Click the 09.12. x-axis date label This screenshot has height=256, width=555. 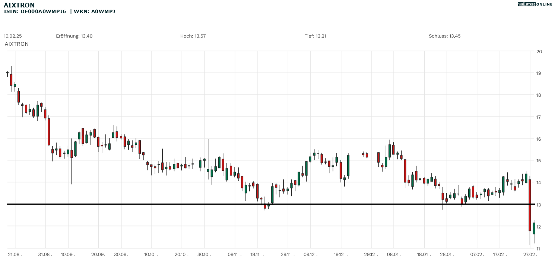coord(310,254)
